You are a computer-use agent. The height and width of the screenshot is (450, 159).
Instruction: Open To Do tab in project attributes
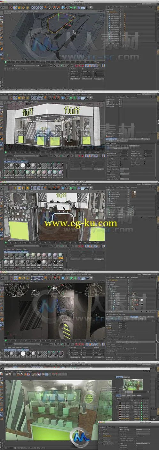(111, 141)
